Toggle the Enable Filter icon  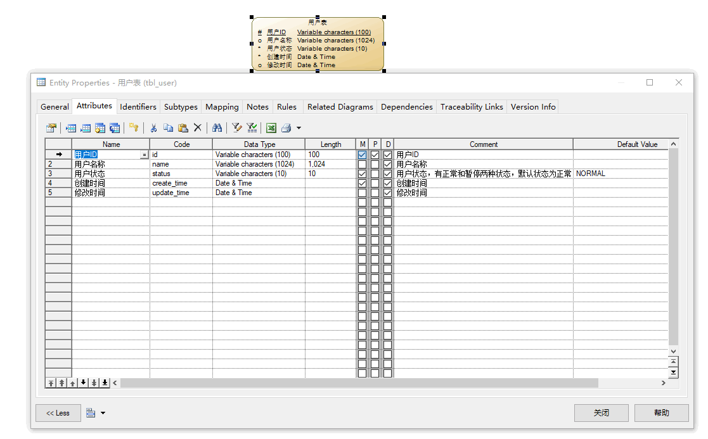click(252, 128)
